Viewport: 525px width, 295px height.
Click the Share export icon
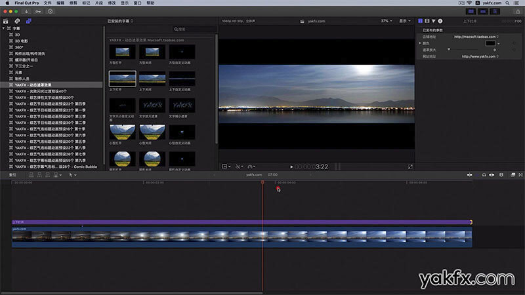(518, 11)
